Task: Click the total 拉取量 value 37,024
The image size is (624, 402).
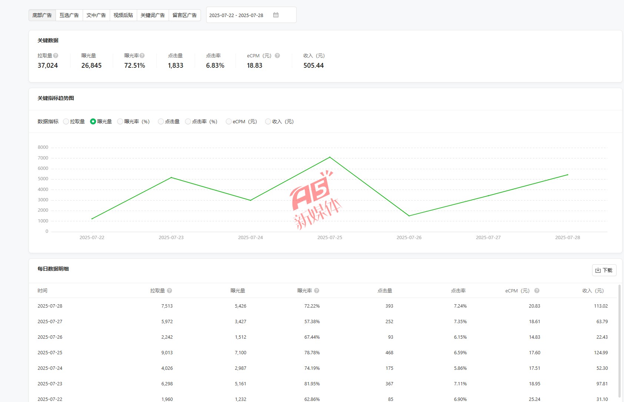Action: click(x=47, y=66)
